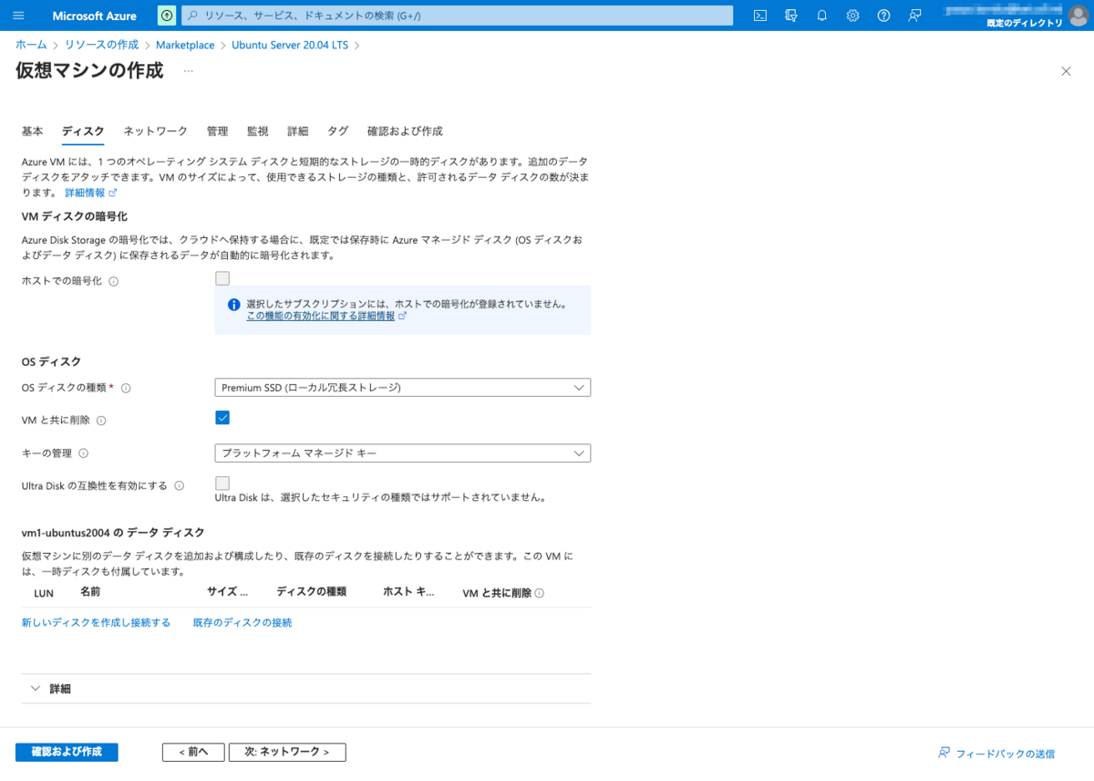The image size is (1094, 781).
Task: Open the feedback icon in top bar
Action: tap(914, 16)
